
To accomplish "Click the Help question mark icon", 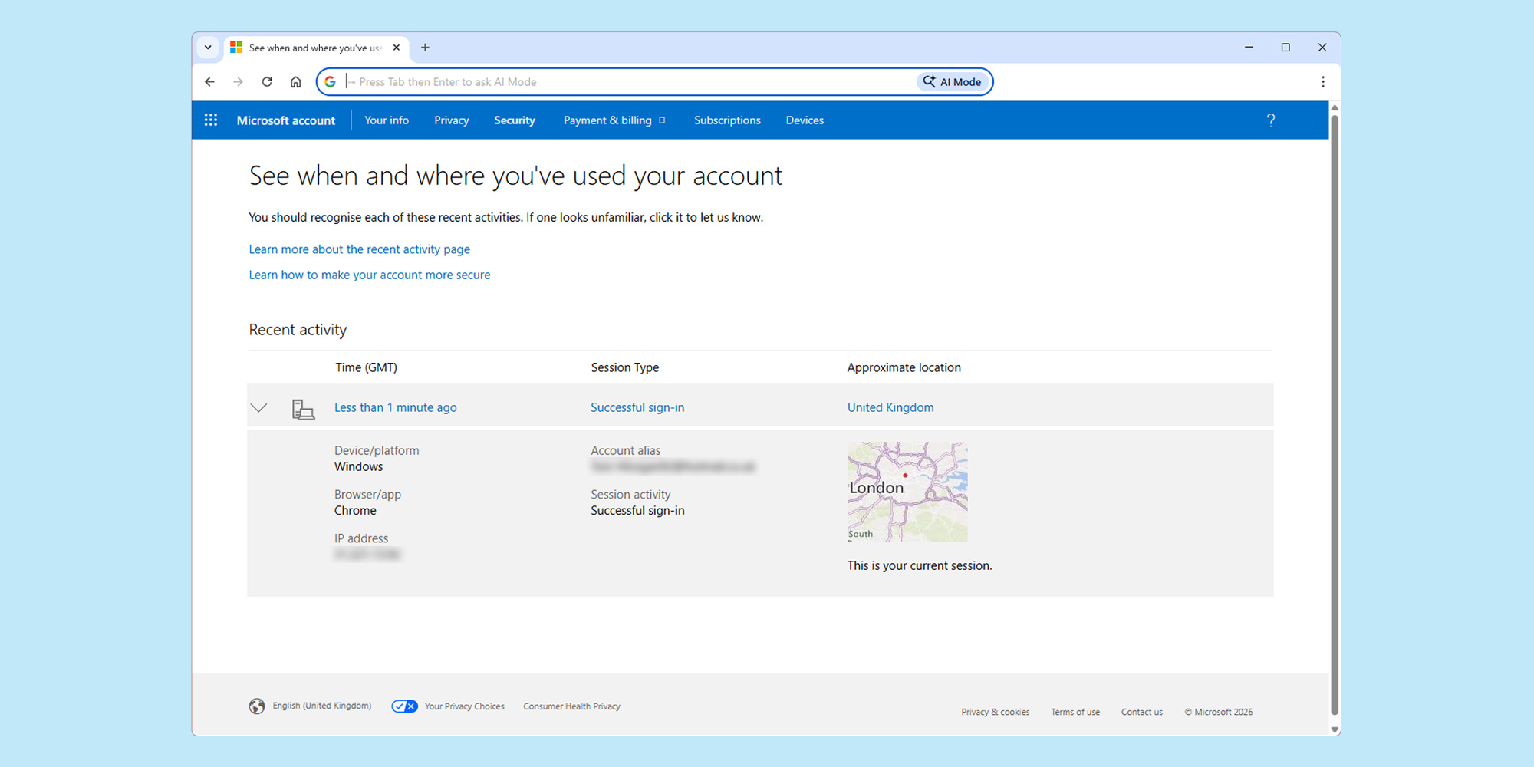I will point(1271,120).
